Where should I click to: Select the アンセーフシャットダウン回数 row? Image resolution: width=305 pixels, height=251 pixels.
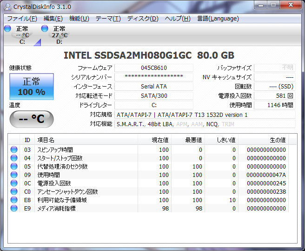(x=149, y=191)
